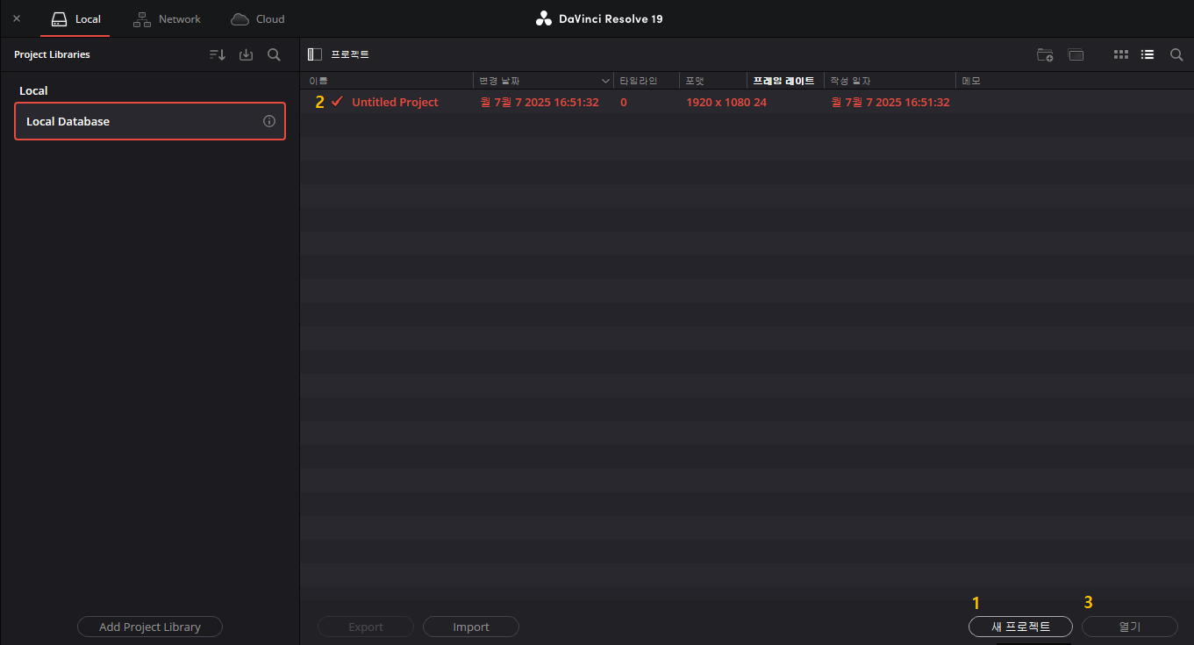Viewport: 1194px width, 645px height.
Task: Click the red checkmark beside Untitled Project
Action: [x=337, y=102]
